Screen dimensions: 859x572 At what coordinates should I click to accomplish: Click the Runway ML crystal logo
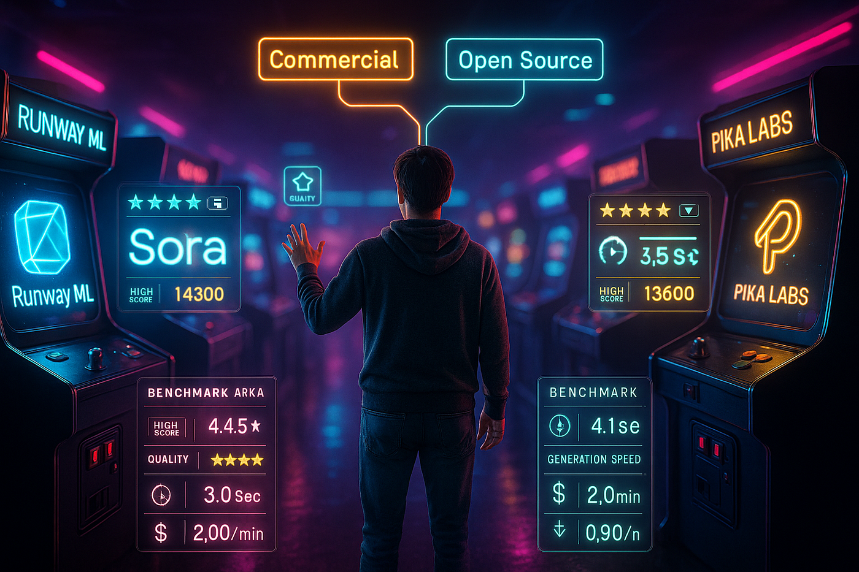(x=42, y=237)
